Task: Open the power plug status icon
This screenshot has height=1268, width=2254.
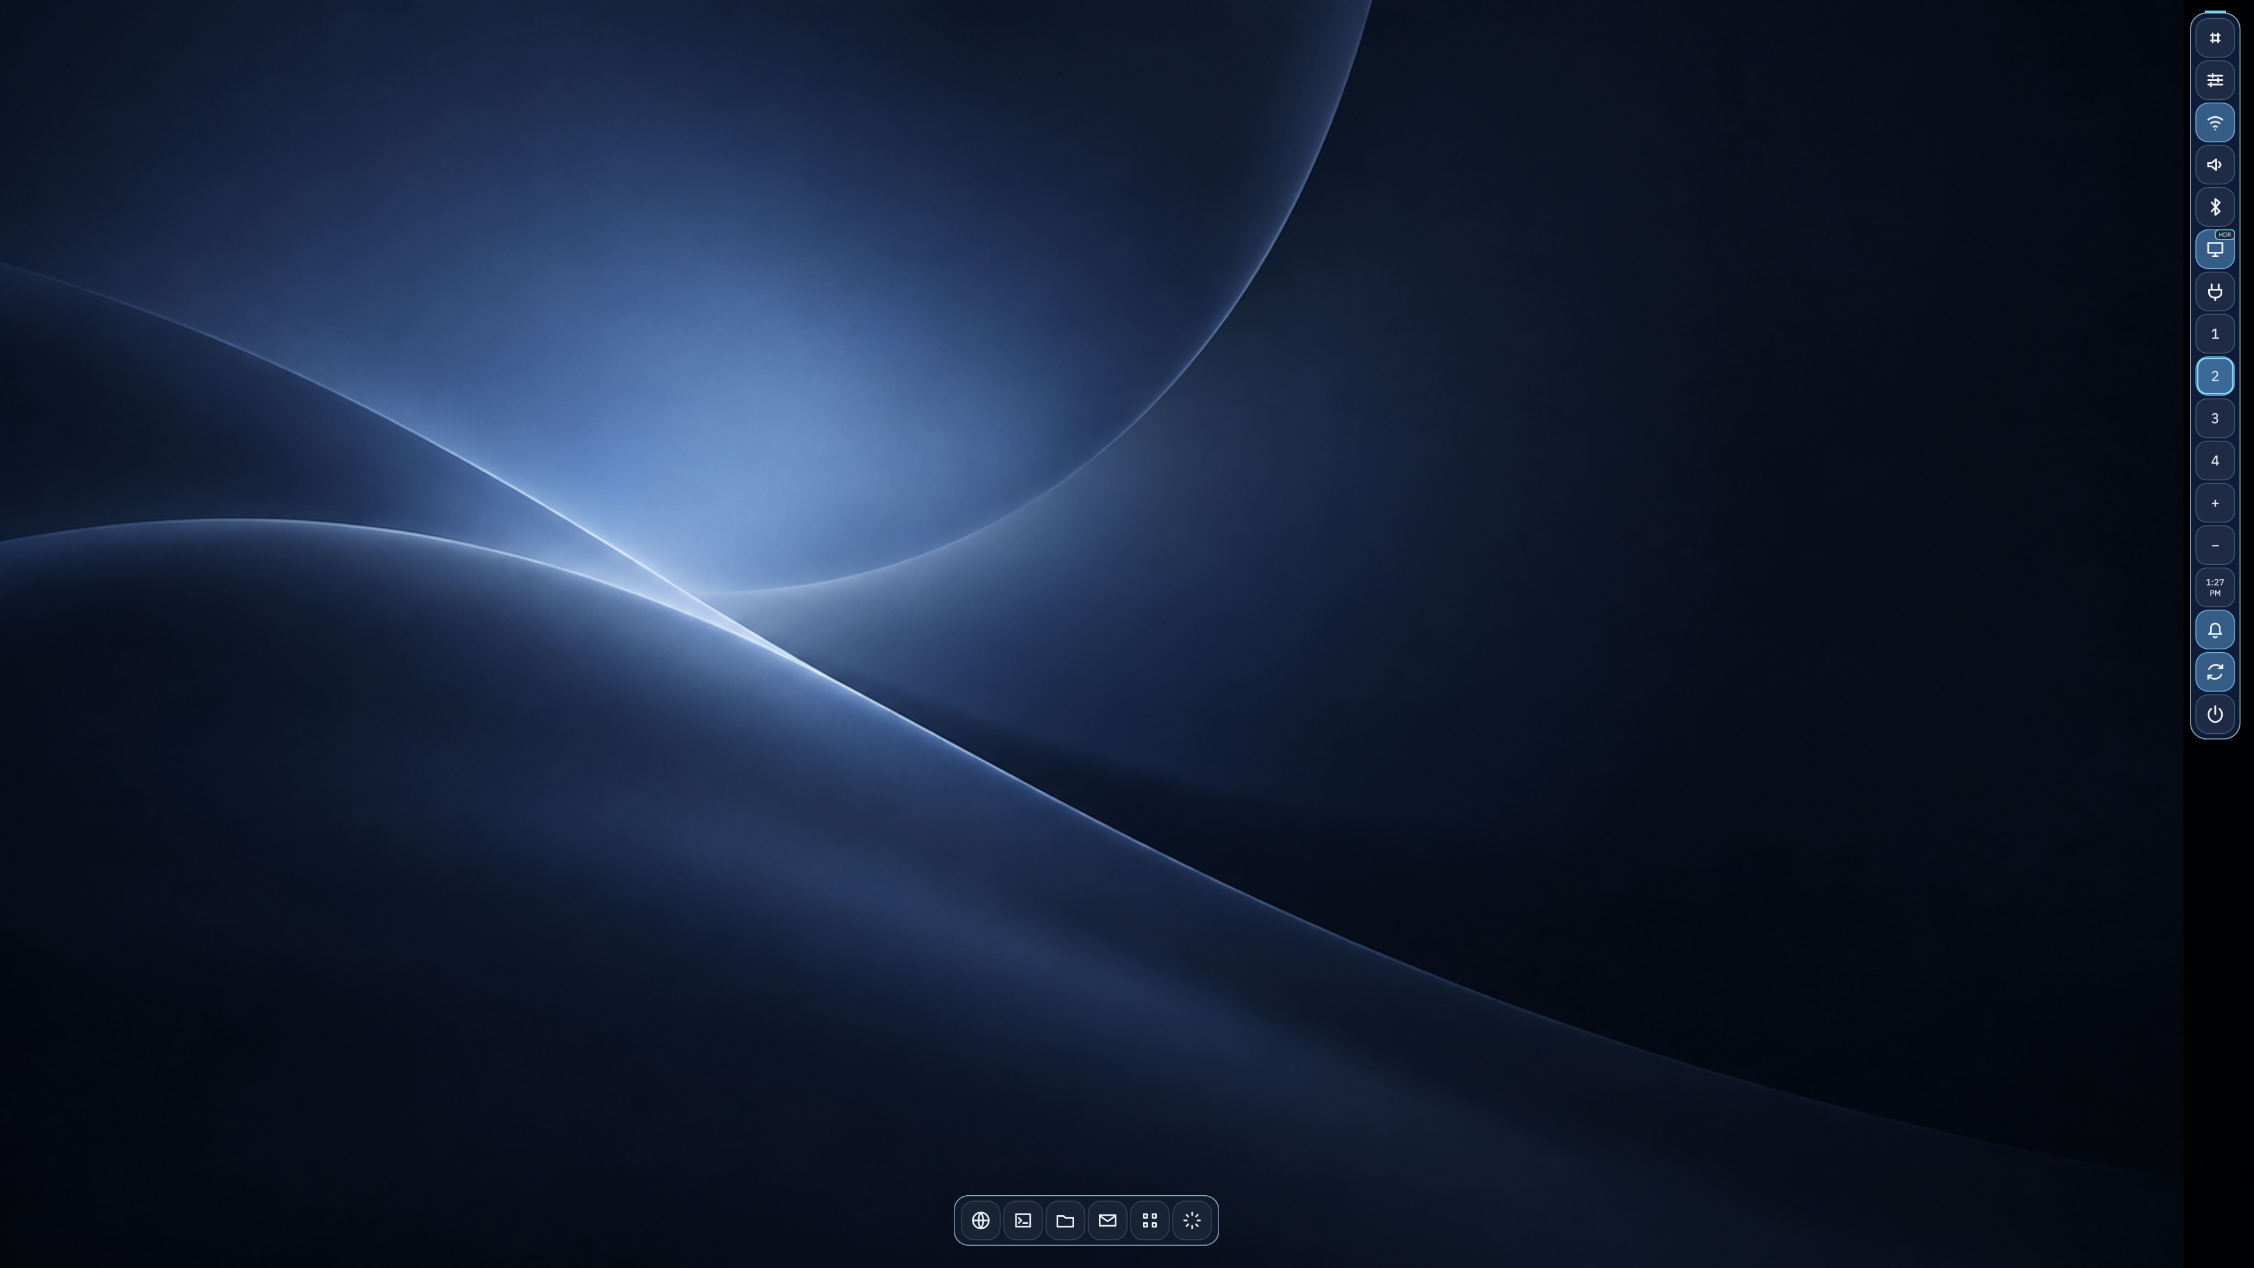Action: pos(2215,291)
